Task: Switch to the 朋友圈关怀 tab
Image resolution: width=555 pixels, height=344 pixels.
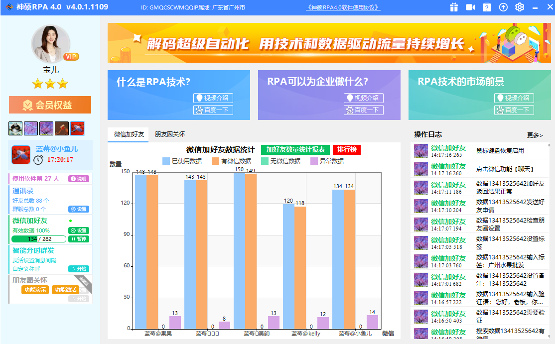Action: pos(170,134)
